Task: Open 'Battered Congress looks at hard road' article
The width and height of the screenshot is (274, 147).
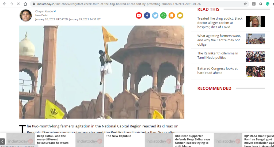Action: [x=217, y=71]
